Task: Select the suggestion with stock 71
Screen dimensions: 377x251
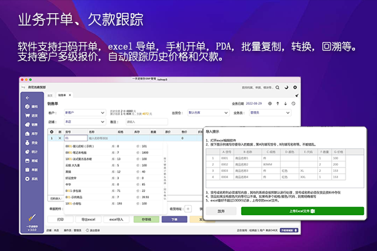Action: point(113,191)
